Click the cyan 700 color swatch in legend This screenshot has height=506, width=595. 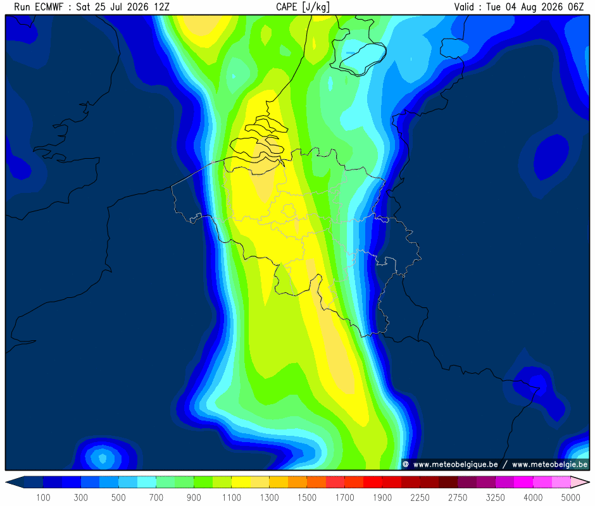pyautogui.click(x=147, y=482)
